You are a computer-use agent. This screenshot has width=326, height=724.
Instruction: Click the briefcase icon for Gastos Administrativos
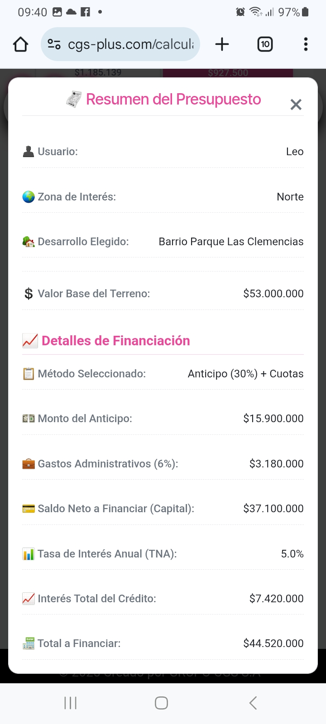29,464
